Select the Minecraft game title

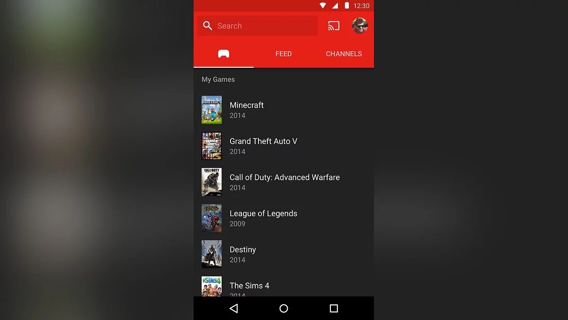point(247,105)
